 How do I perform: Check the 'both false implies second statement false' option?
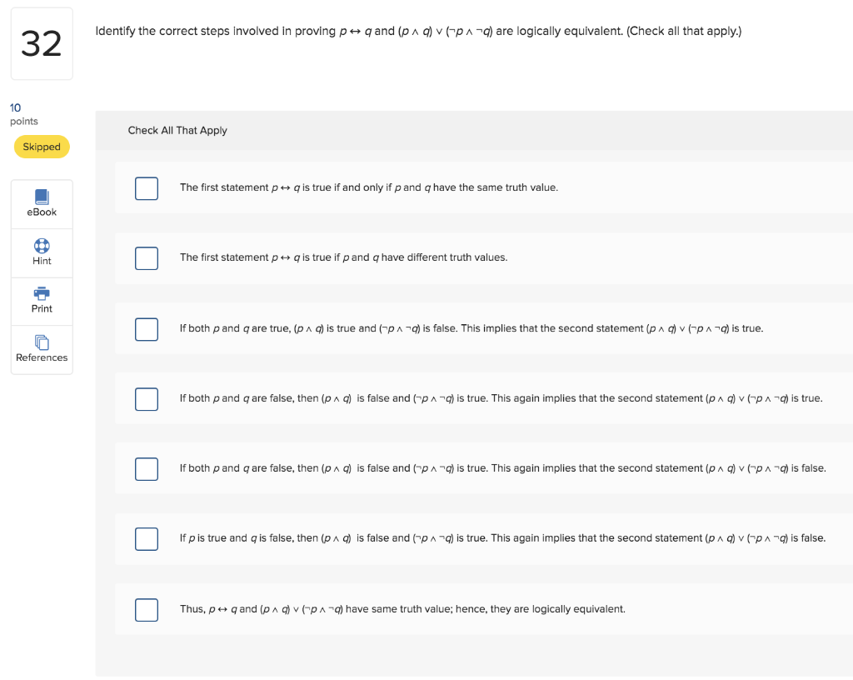pos(146,469)
